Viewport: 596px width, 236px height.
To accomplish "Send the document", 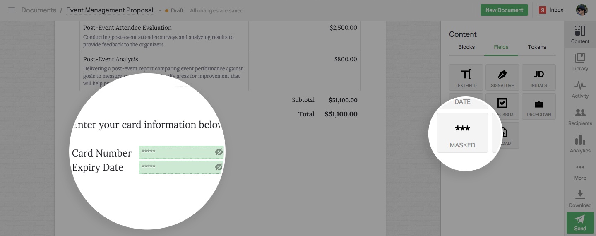I will [x=580, y=223].
